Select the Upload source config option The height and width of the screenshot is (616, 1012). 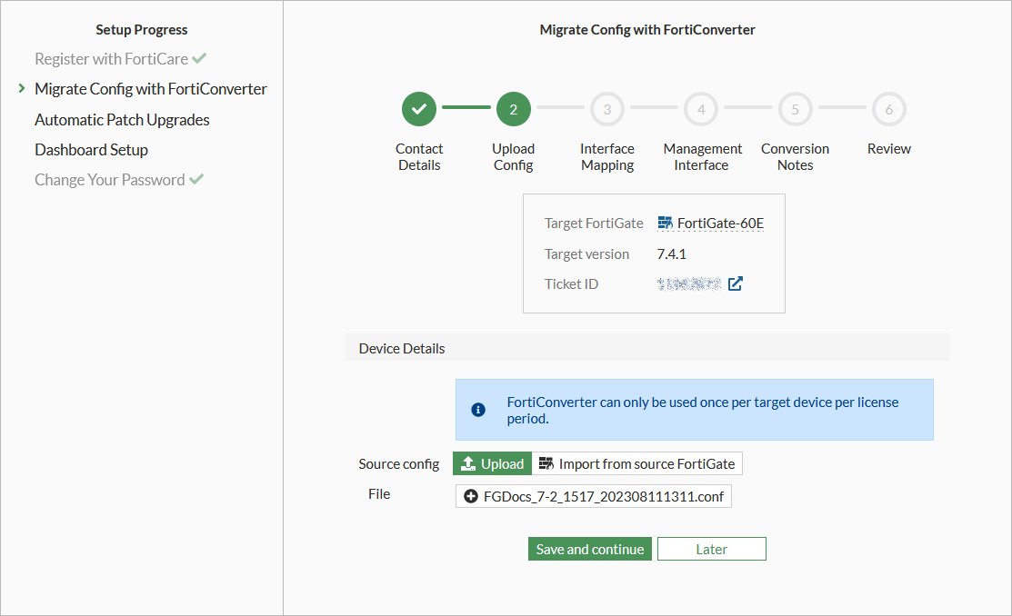[x=492, y=464]
